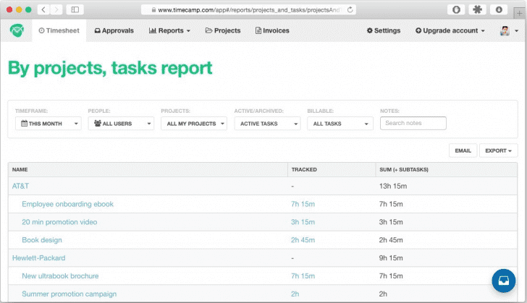Screen dimensions: 527x303
Task: Open the Export dropdown button
Action: [x=498, y=150]
